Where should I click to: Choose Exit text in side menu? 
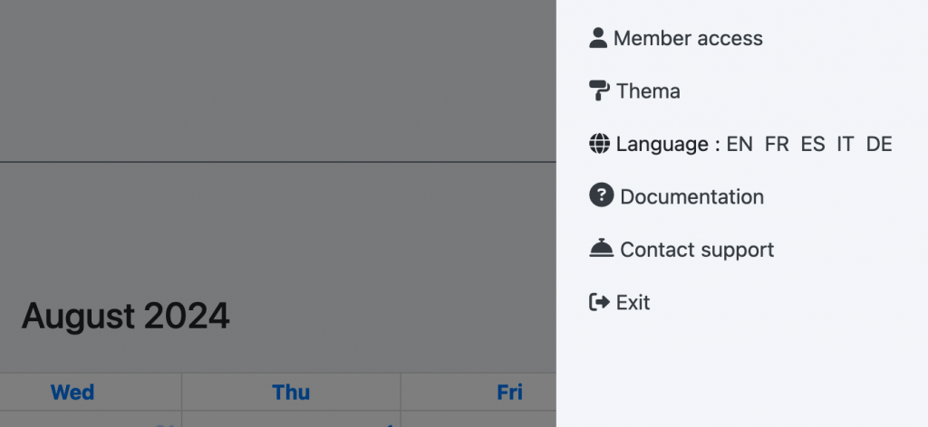(x=633, y=302)
